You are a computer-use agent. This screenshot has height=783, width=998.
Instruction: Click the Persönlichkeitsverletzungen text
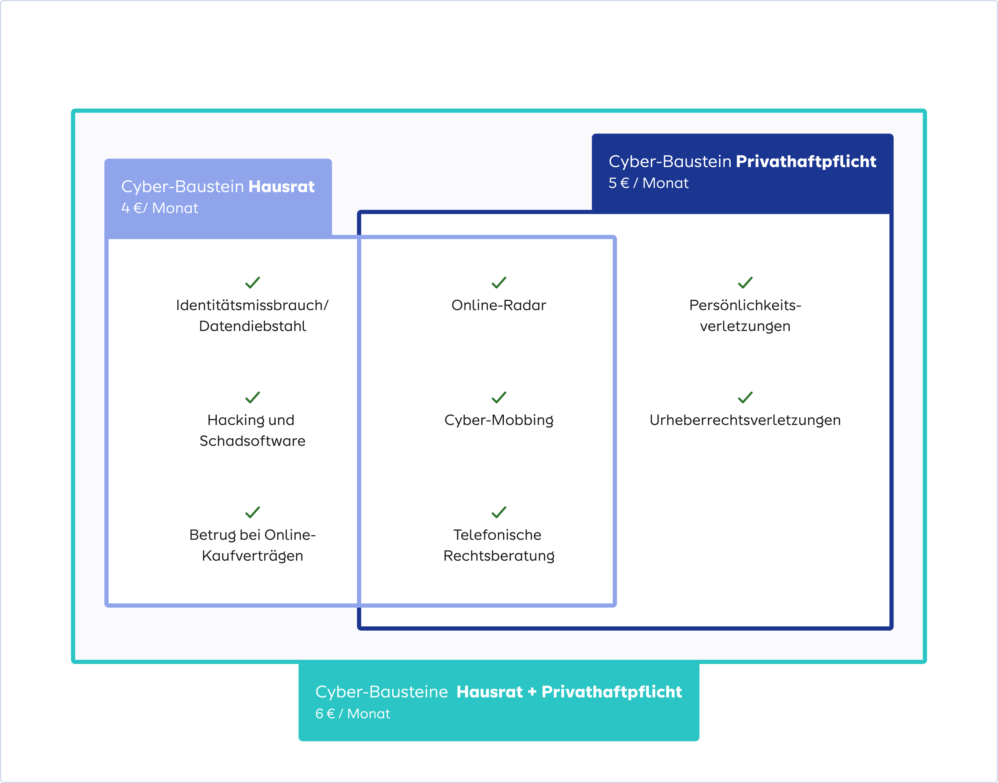click(x=745, y=315)
